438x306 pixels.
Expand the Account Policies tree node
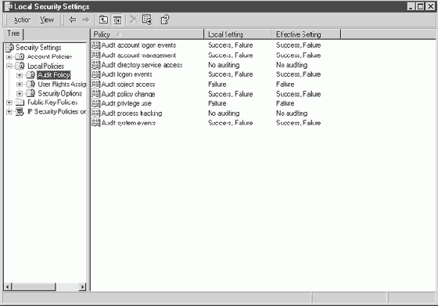tap(9, 57)
